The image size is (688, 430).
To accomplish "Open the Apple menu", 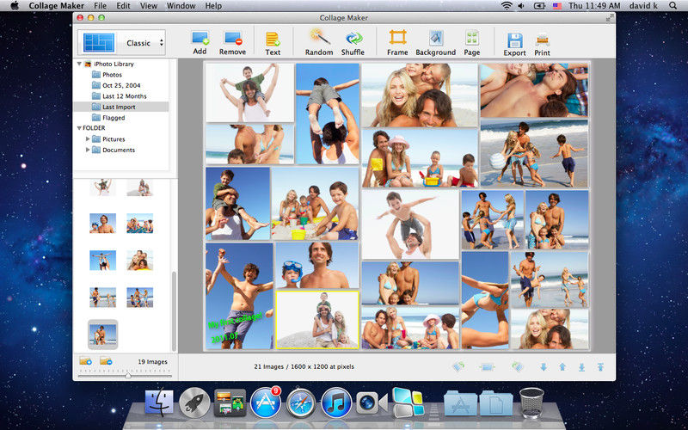I will click(x=15, y=6).
